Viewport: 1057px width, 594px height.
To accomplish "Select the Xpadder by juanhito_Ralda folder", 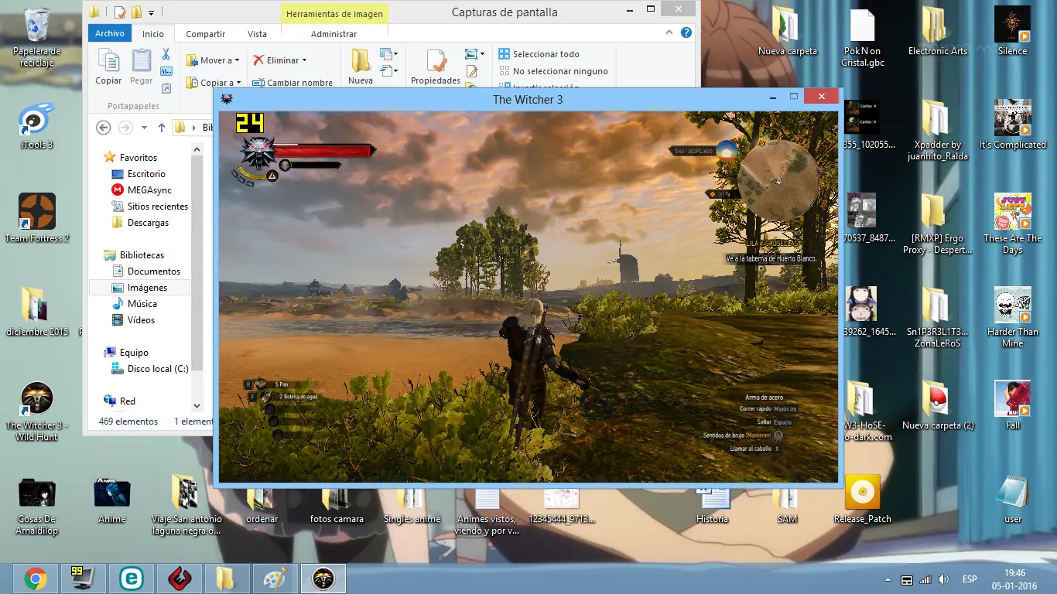I will [x=937, y=131].
